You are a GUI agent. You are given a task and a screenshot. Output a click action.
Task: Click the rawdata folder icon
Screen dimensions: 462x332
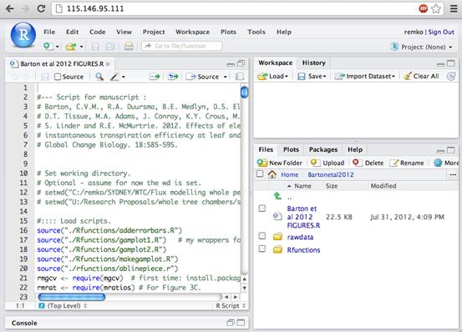(x=277, y=236)
